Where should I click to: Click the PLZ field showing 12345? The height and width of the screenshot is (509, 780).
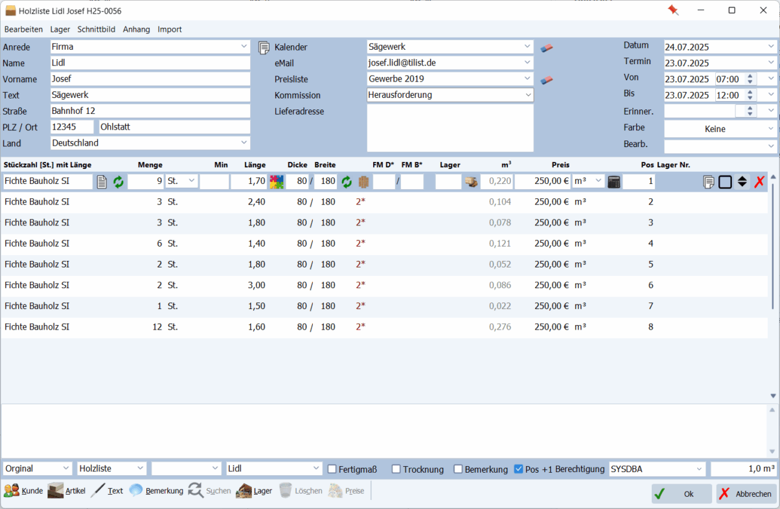pos(72,127)
